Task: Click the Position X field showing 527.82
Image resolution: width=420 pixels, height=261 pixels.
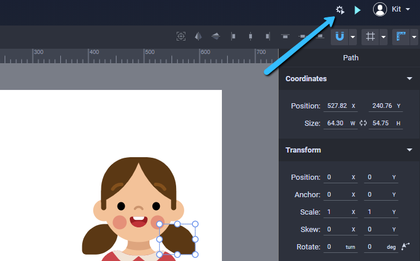Action: click(x=337, y=106)
